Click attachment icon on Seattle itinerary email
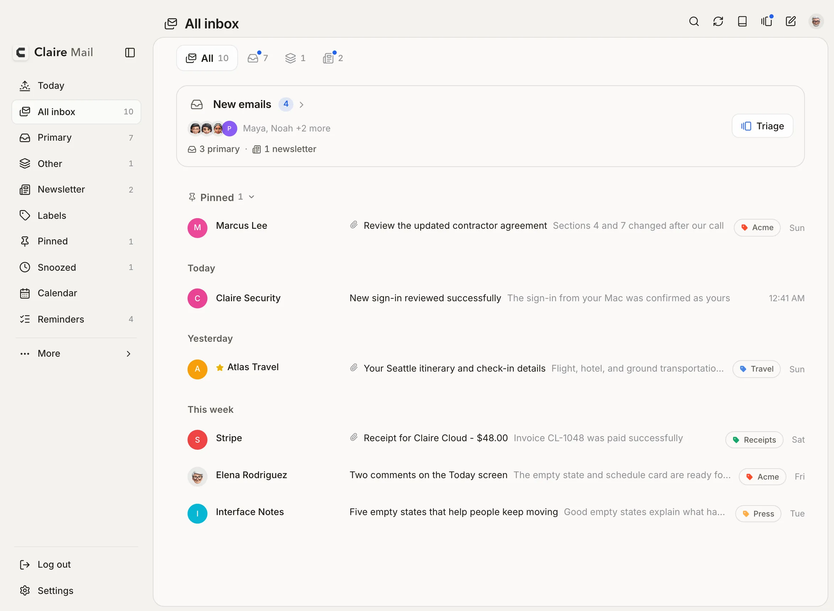The image size is (834, 611). pyautogui.click(x=354, y=368)
